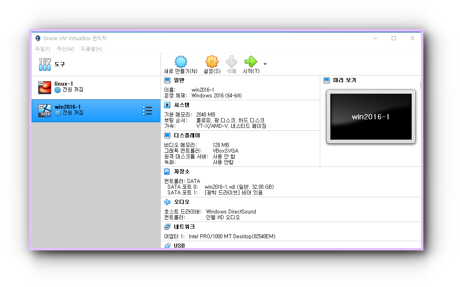Click the 디스플레이 section monitor icon
Screen dimensions: 460x287
(167, 136)
